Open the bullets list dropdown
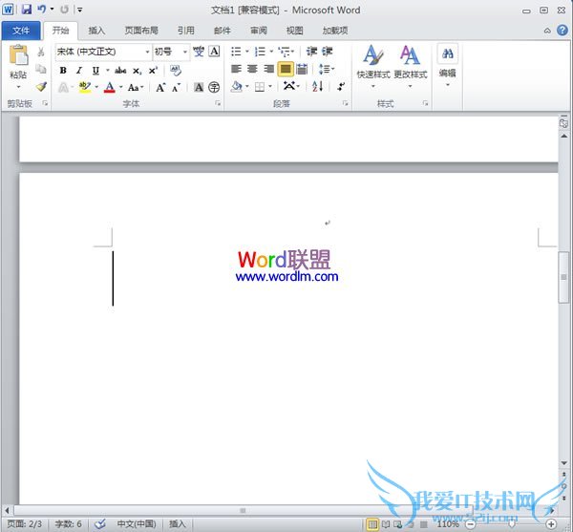The width and height of the screenshot is (573, 532). pyautogui.click(x=247, y=52)
